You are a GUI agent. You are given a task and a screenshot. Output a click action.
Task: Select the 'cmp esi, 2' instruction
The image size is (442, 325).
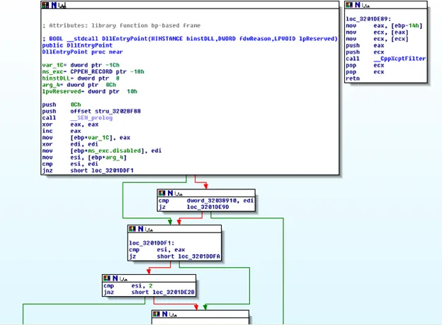128,286
